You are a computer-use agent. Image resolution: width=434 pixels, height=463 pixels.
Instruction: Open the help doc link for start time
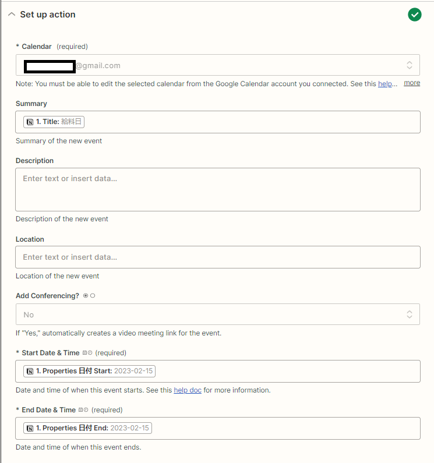pyautogui.click(x=188, y=390)
